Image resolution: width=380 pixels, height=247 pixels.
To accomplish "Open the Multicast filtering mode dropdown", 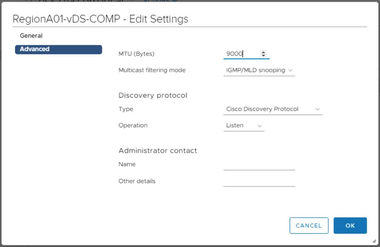I will click(x=259, y=70).
